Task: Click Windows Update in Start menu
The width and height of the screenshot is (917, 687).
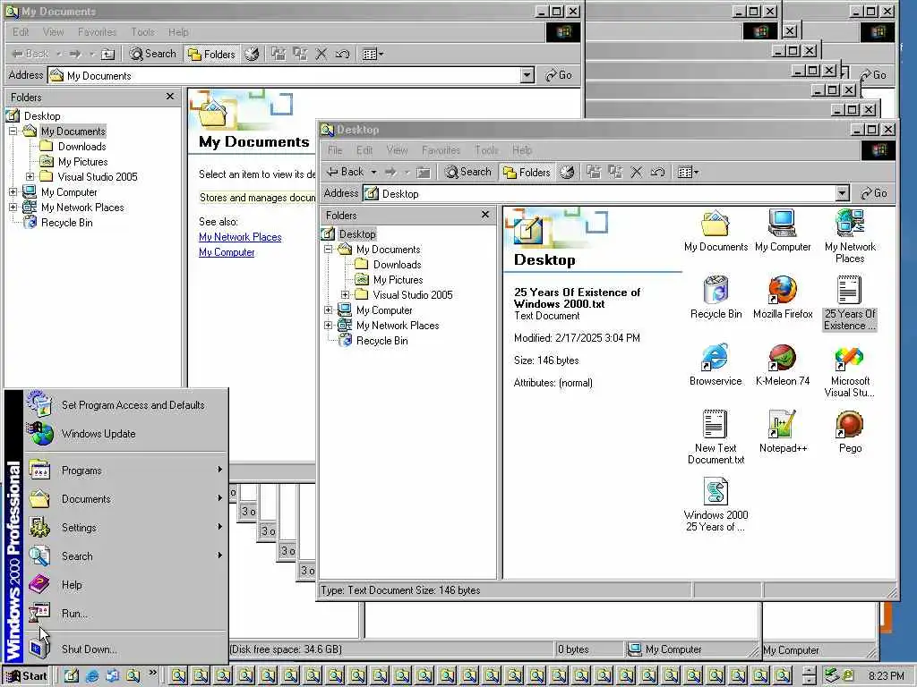Action: pos(125,434)
